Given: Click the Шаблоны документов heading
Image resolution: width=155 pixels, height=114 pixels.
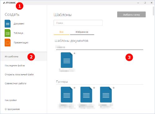Looking at the screenshot, I should 71,41.
